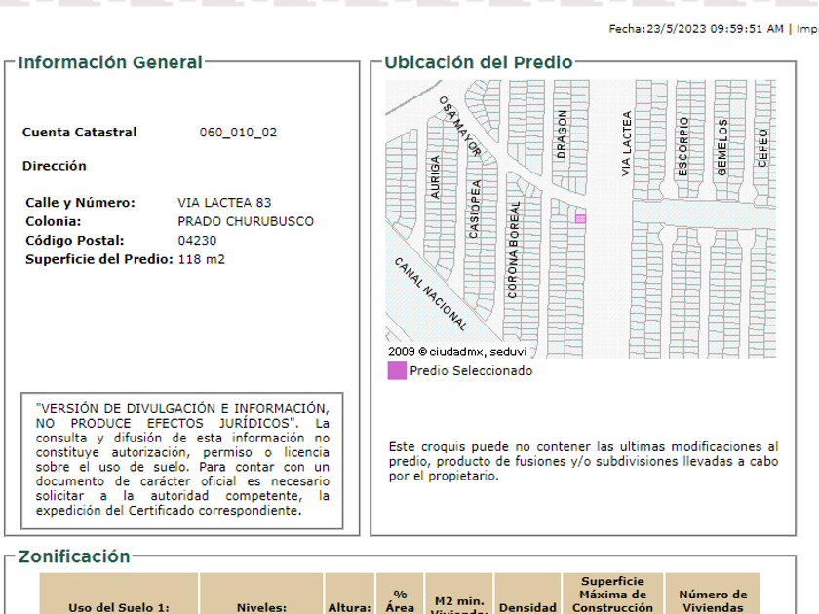Click the GEMELOS street label on the map
Viewport: 819px width, 614px height.
pos(722,147)
